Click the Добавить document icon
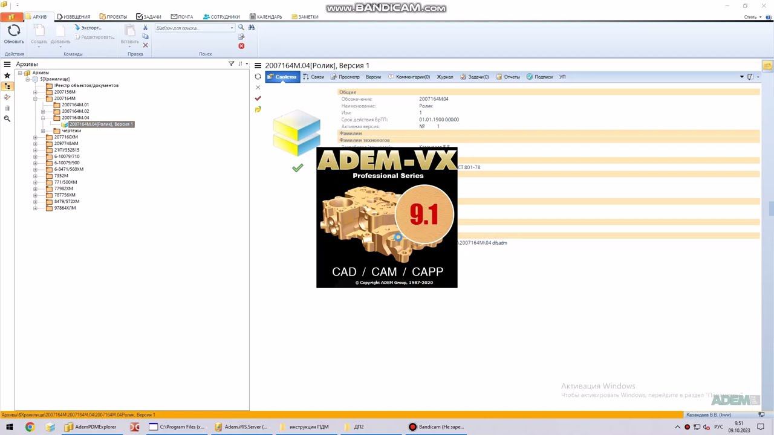 click(60, 31)
